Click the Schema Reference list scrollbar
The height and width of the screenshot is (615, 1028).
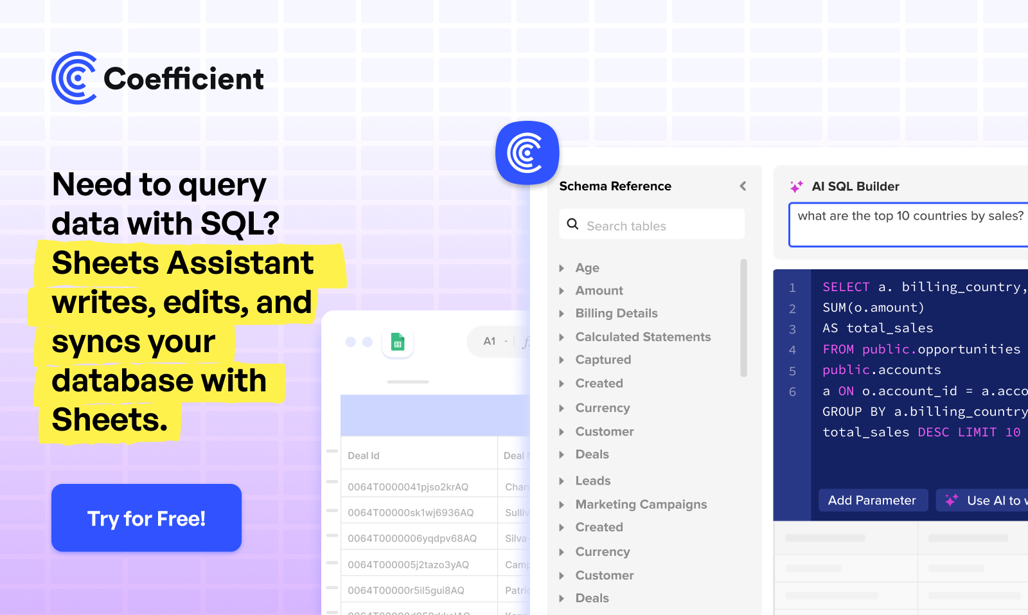click(743, 317)
